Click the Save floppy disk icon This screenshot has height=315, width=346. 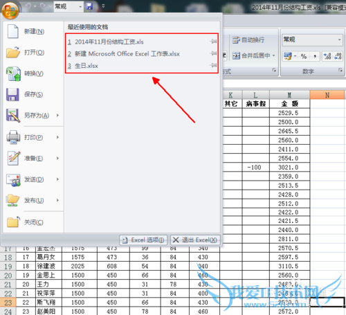(12, 94)
